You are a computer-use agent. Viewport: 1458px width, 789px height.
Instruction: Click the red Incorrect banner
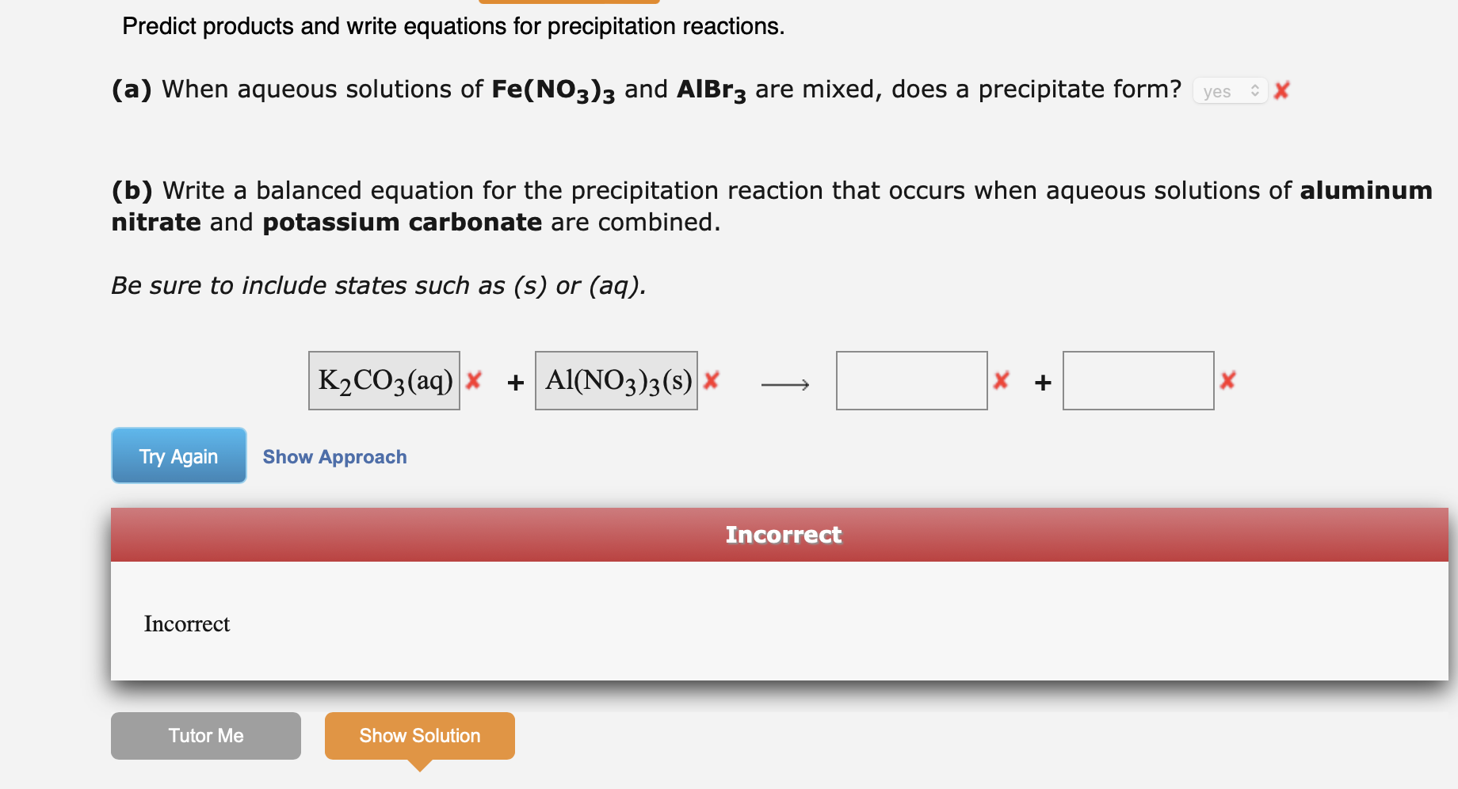point(784,534)
